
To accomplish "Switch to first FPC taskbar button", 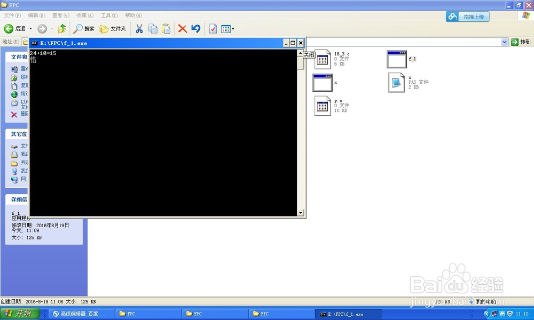I will [x=148, y=314].
